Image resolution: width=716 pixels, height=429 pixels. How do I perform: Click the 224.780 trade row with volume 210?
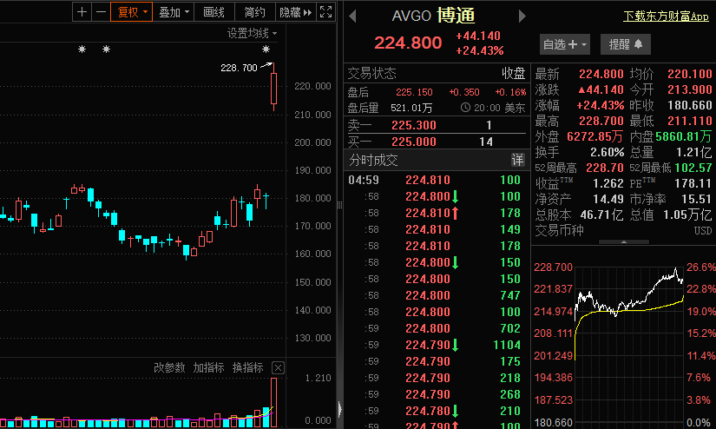click(x=435, y=411)
